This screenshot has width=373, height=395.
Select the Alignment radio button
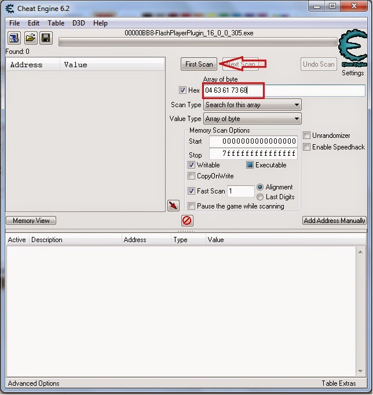(x=260, y=187)
